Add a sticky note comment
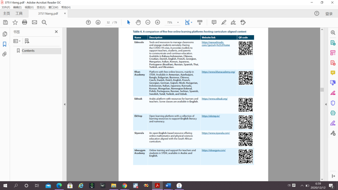 [214, 22]
